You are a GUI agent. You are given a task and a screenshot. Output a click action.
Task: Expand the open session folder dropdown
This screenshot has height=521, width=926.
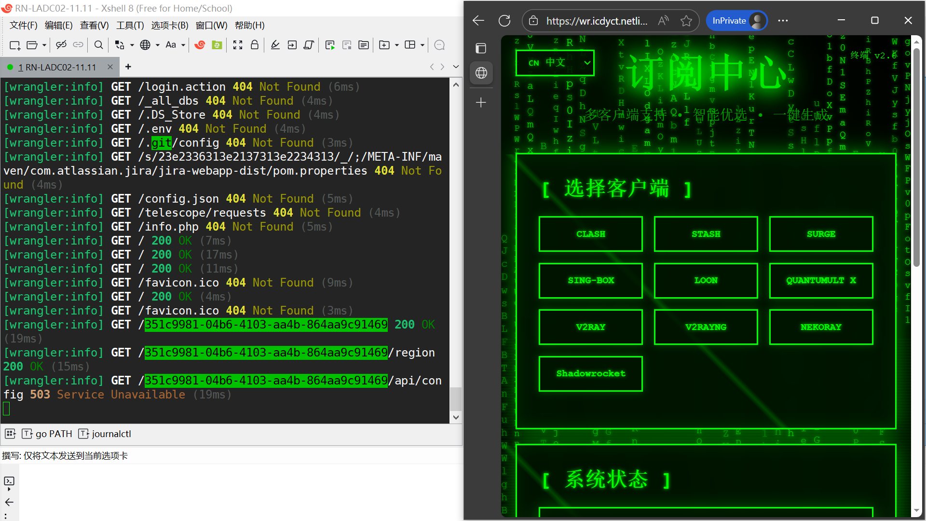[x=44, y=45]
